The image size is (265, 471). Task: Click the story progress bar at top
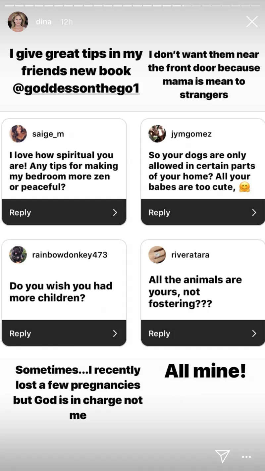[132, 6]
